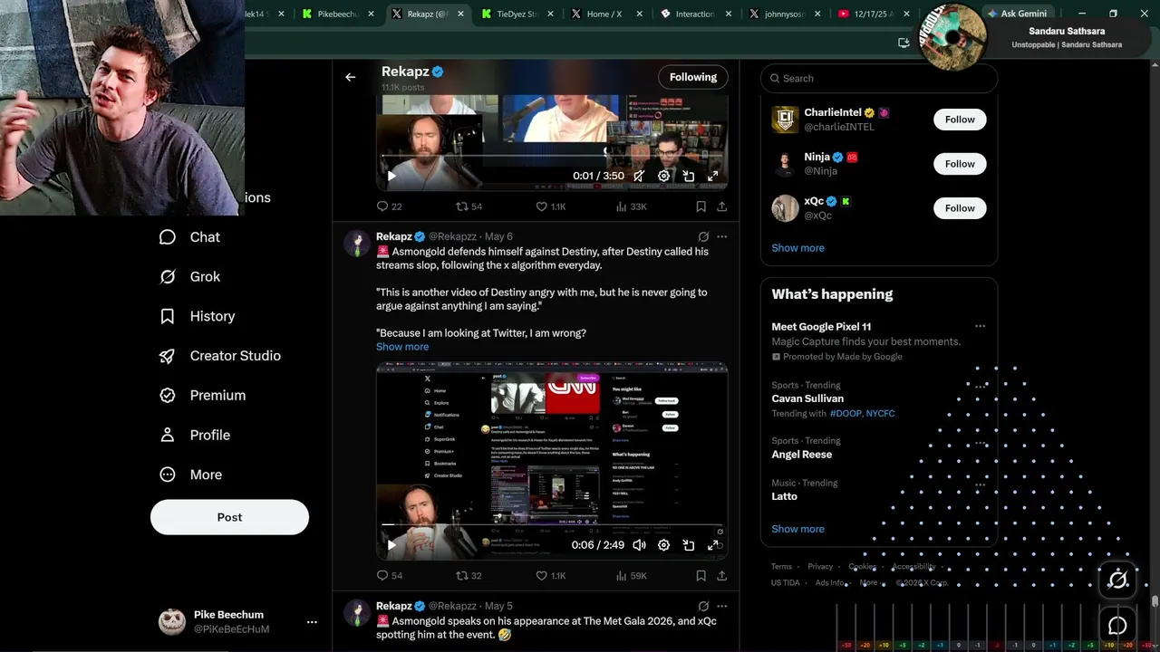Play the Asmongold video showing 0:06 / 2:49
This screenshot has width=1160, height=652.
pyautogui.click(x=391, y=545)
